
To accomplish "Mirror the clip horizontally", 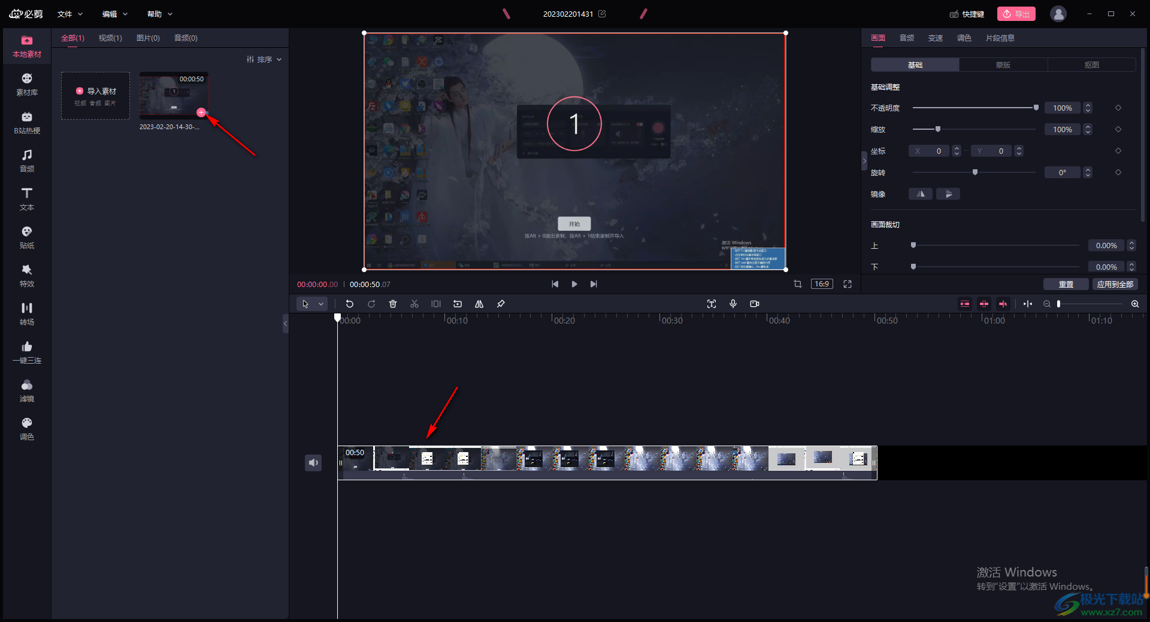I will pos(921,194).
